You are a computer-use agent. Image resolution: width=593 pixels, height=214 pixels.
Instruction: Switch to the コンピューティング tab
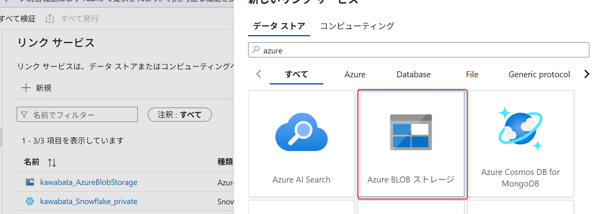coord(357,26)
